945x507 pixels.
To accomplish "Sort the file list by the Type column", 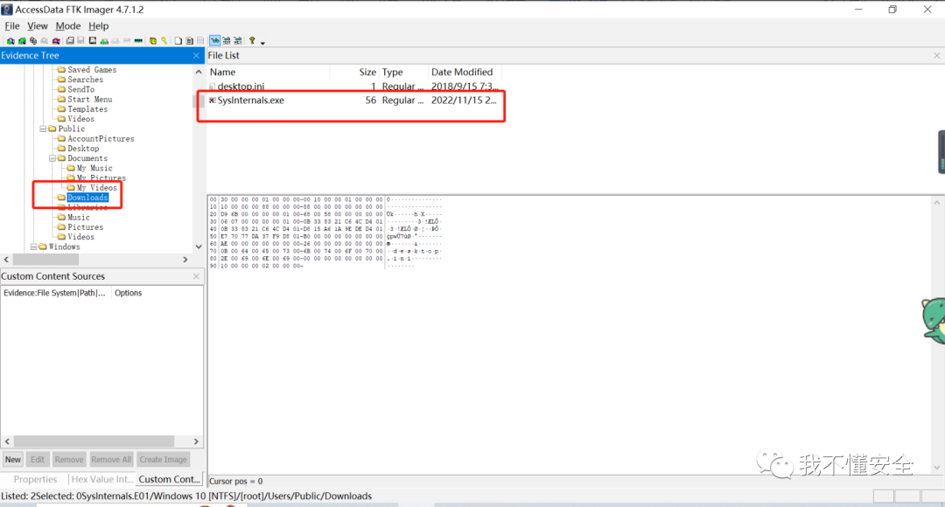I will coord(403,73).
